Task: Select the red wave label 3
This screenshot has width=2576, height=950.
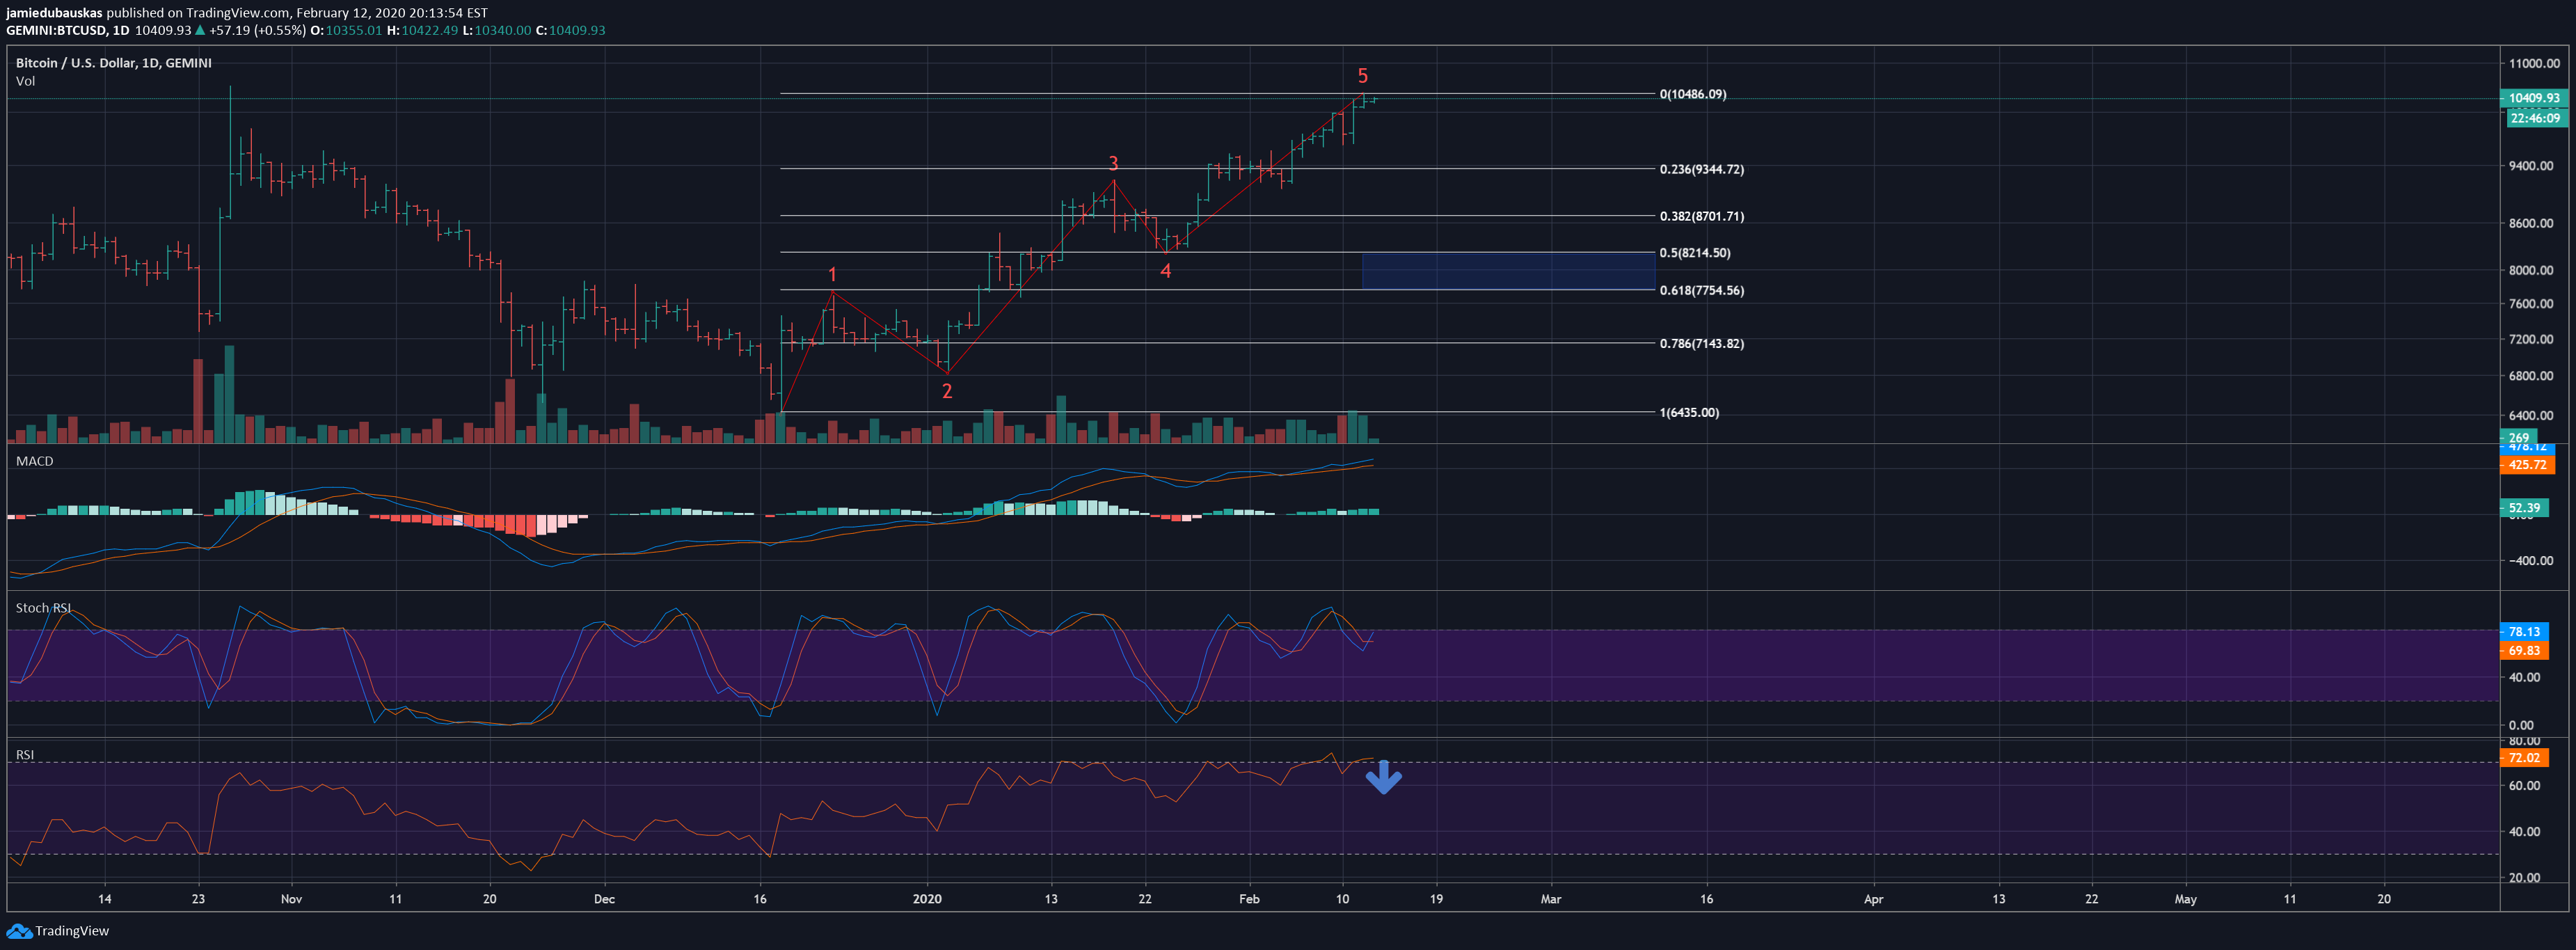Action: point(1113,163)
